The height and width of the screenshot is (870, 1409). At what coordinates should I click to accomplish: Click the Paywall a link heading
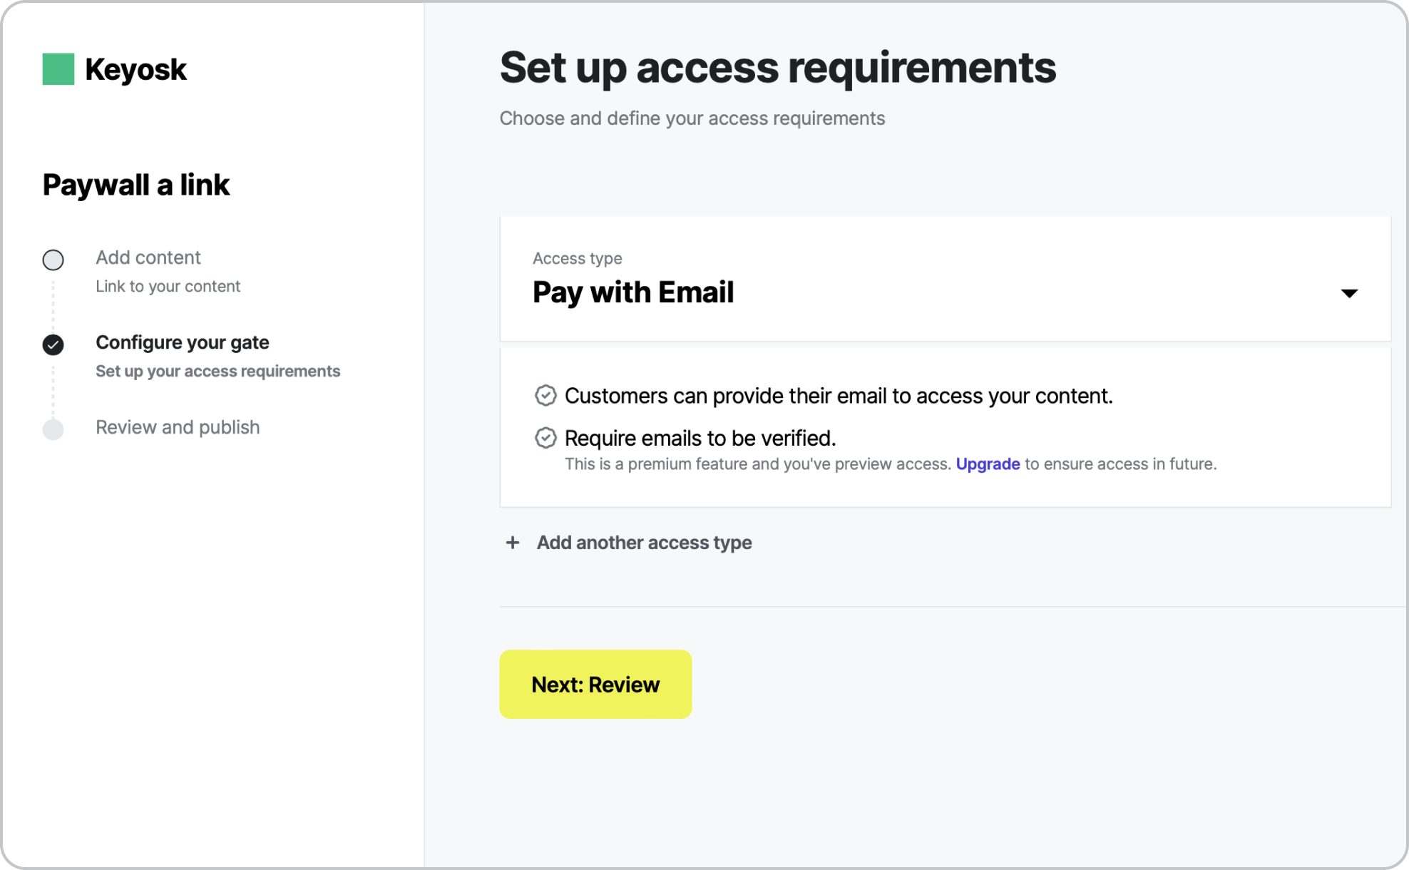point(136,185)
